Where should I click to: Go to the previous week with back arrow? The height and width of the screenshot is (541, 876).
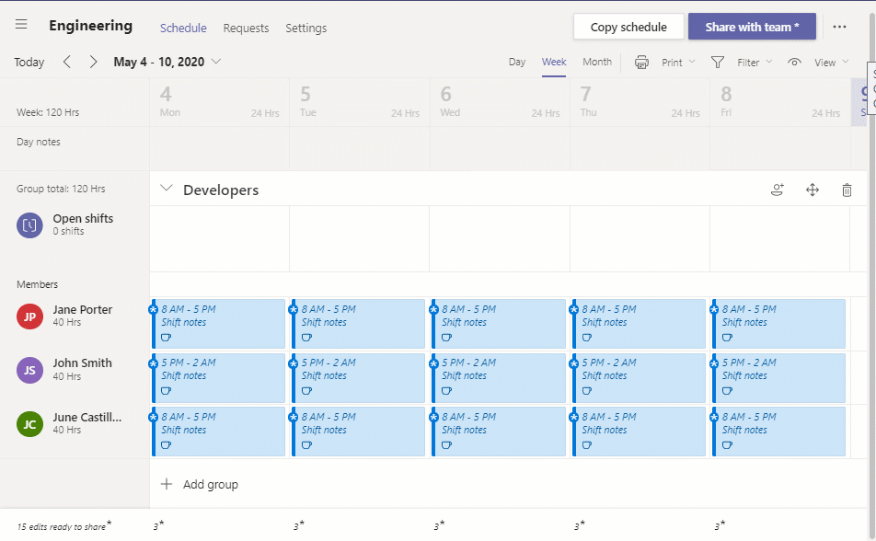(65, 62)
